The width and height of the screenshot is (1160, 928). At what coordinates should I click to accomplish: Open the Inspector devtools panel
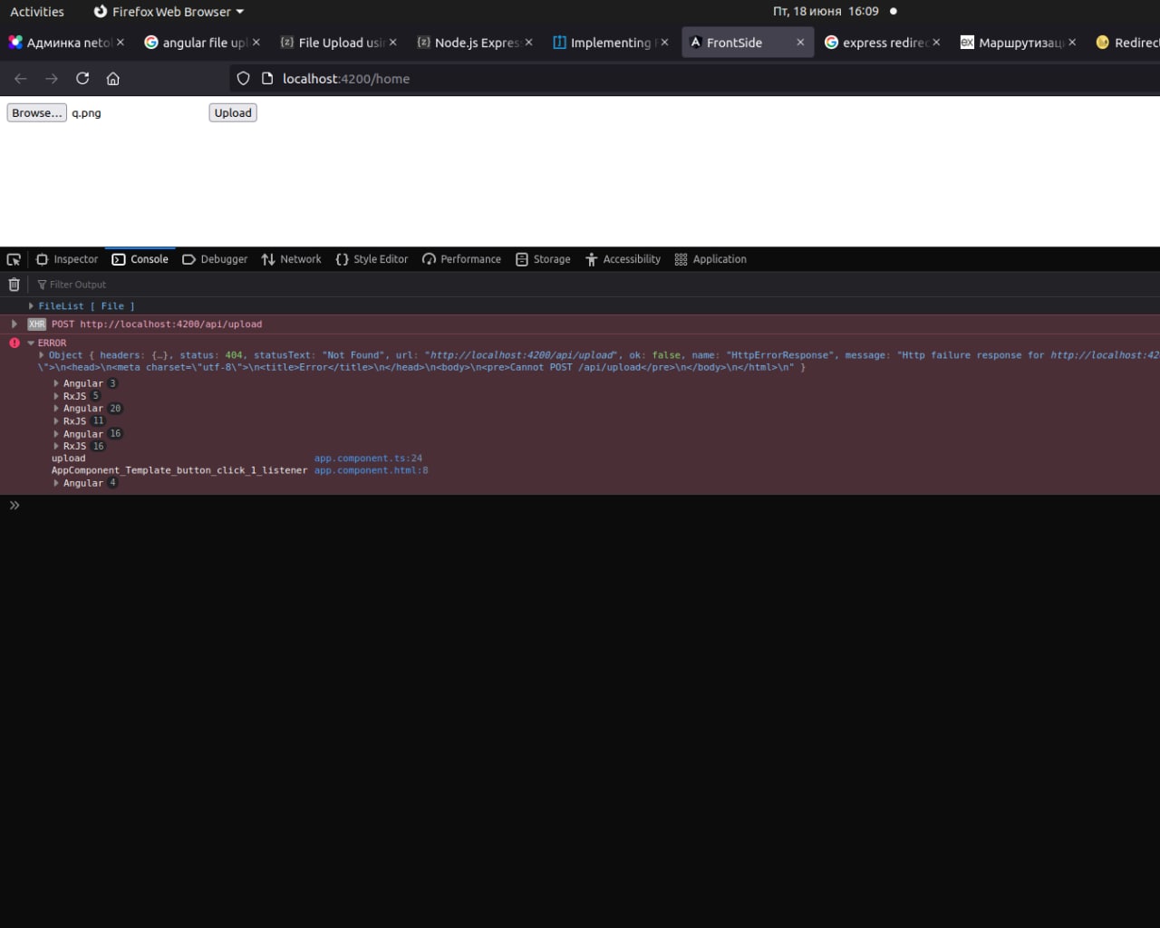(x=66, y=259)
